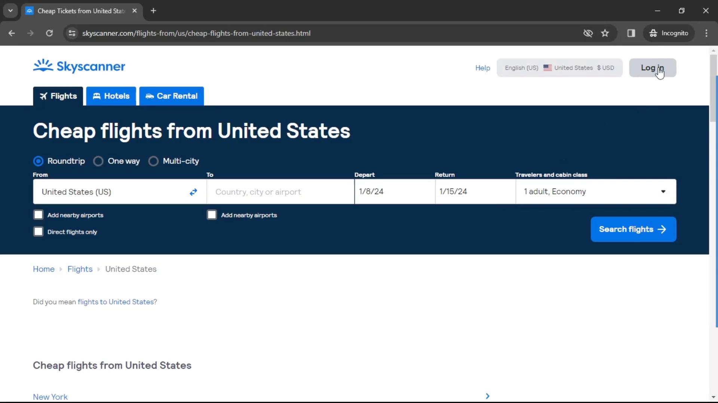Click the Hotels tab label
Image resolution: width=718 pixels, height=403 pixels.
[117, 96]
